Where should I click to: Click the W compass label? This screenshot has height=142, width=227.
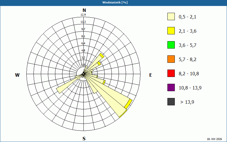pos(17,75)
